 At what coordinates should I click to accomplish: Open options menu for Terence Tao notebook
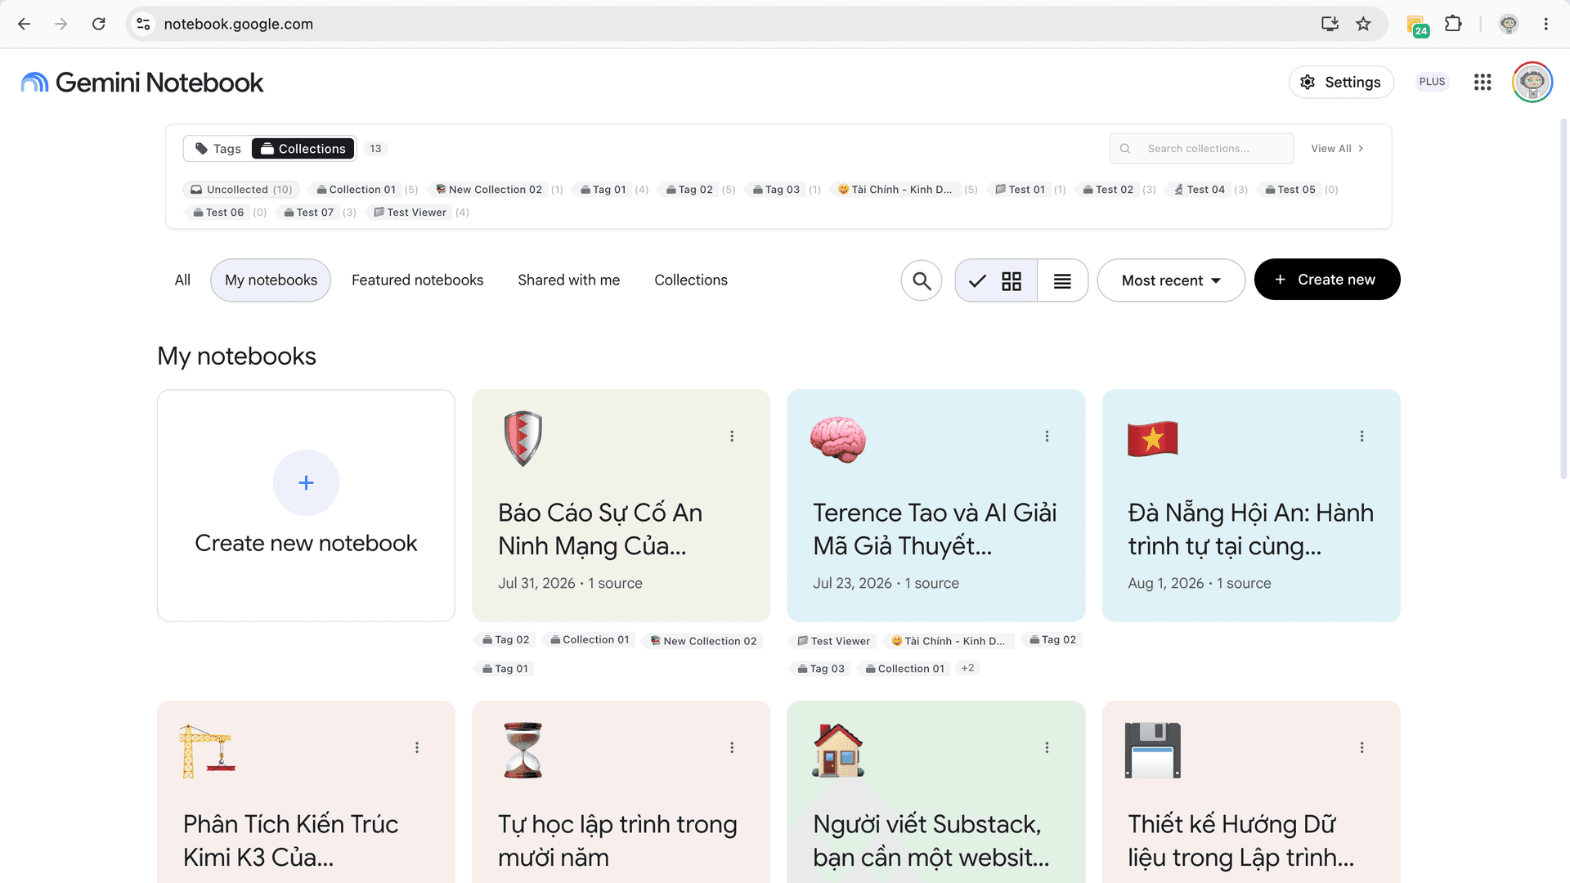coord(1047,437)
